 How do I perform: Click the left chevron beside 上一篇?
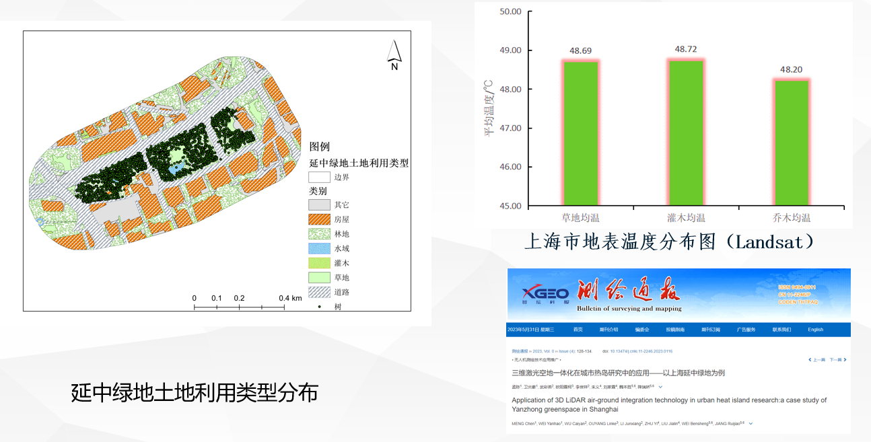(810, 360)
